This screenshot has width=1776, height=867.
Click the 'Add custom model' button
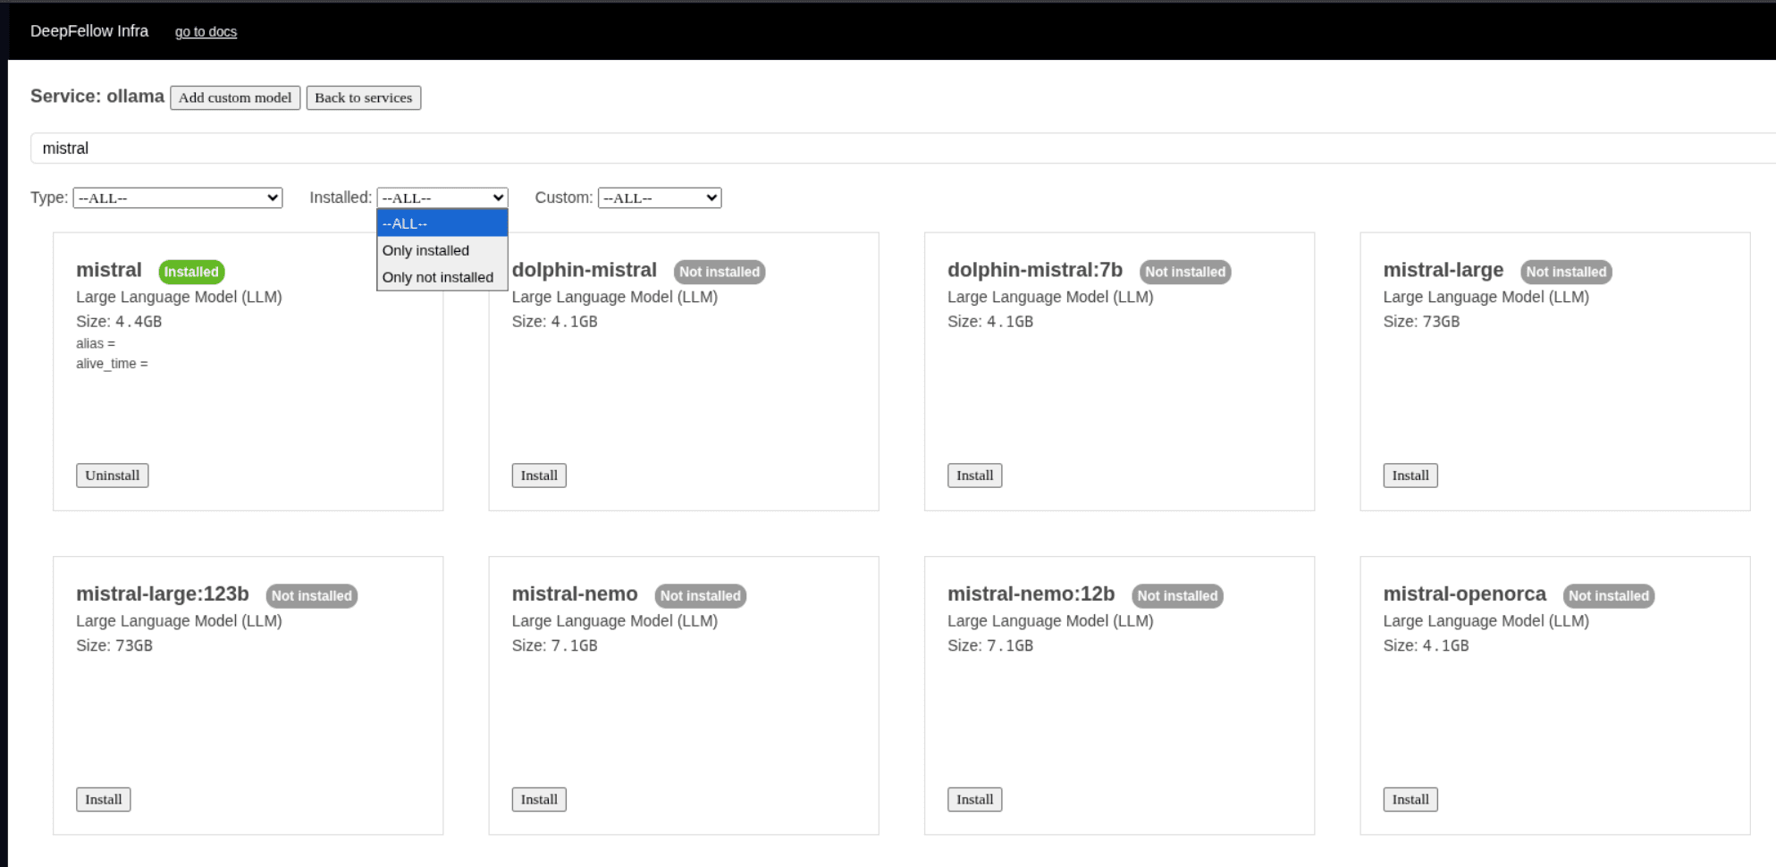(234, 97)
